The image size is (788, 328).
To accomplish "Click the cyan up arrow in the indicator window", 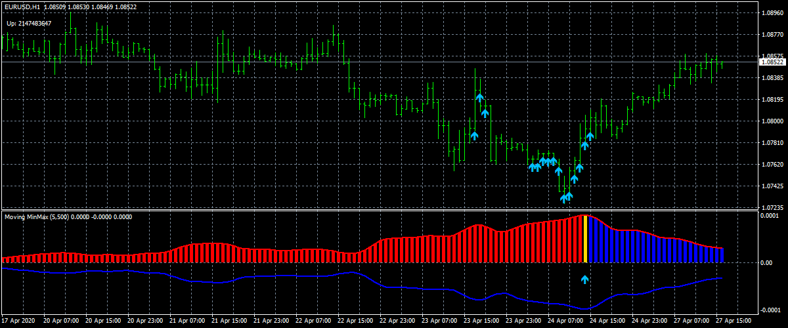I will 585,279.
